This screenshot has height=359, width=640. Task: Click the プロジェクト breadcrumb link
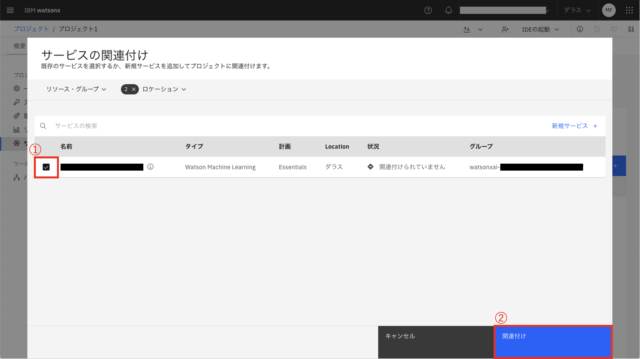click(31, 29)
